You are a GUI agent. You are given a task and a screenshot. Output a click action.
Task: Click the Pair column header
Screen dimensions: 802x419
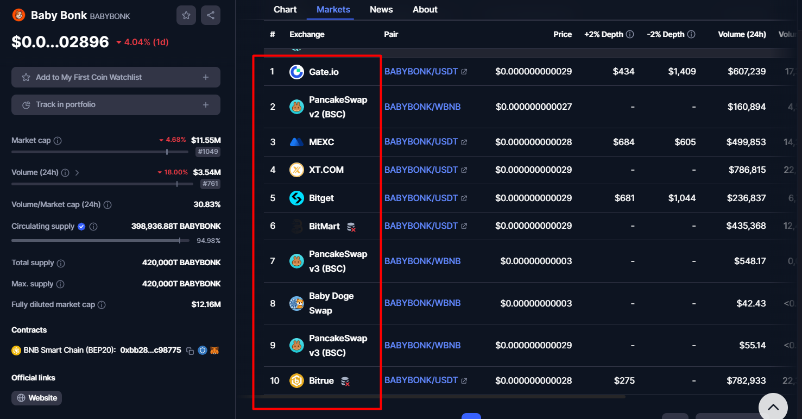[x=391, y=34]
